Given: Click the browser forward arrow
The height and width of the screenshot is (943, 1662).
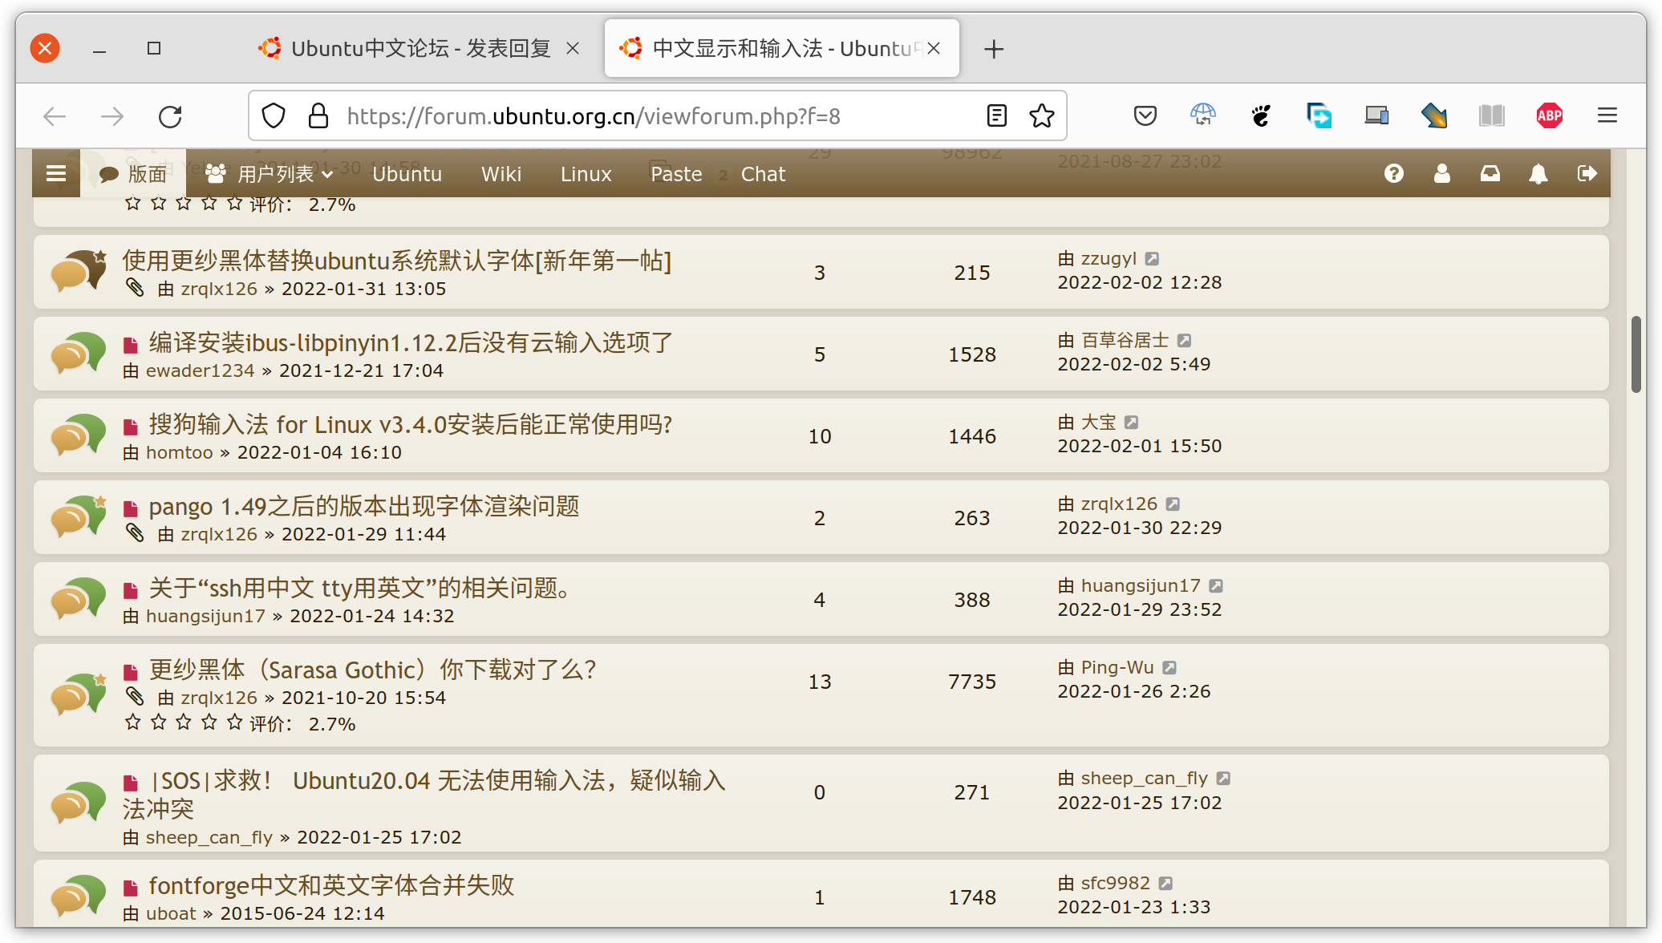Looking at the screenshot, I should pyautogui.click(x=112, y=117).
